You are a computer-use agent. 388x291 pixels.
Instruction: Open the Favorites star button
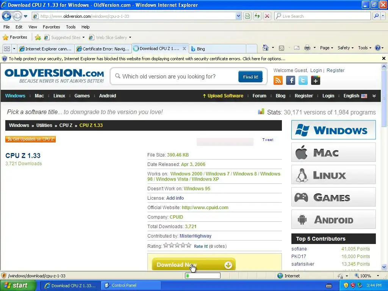[x=15, y=38]
